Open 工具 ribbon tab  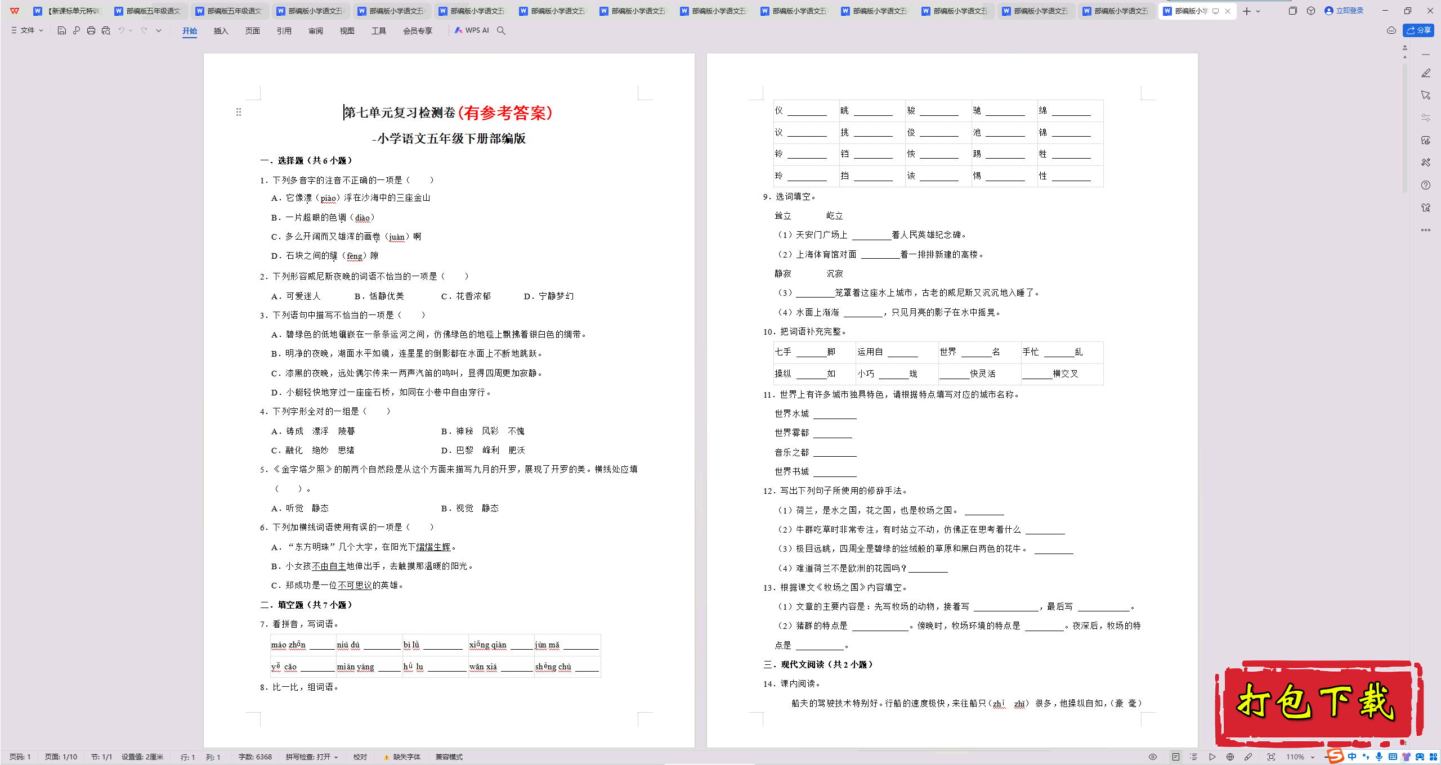(379, 31)
